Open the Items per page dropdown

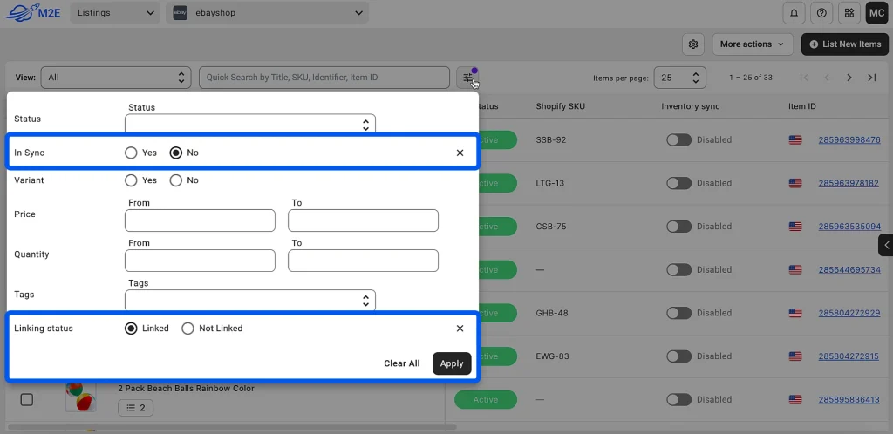click(680, 78)
